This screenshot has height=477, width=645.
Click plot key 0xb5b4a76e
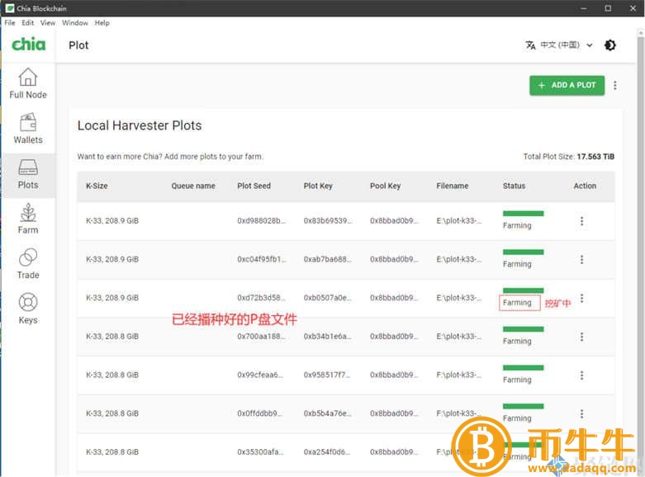(x=328, y=413)
